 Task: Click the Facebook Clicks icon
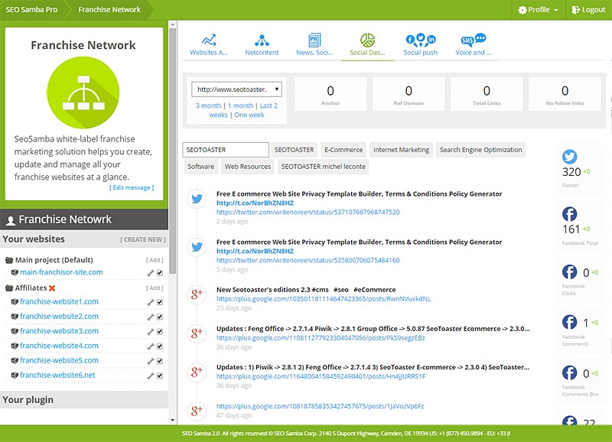[x=569, y=271]
